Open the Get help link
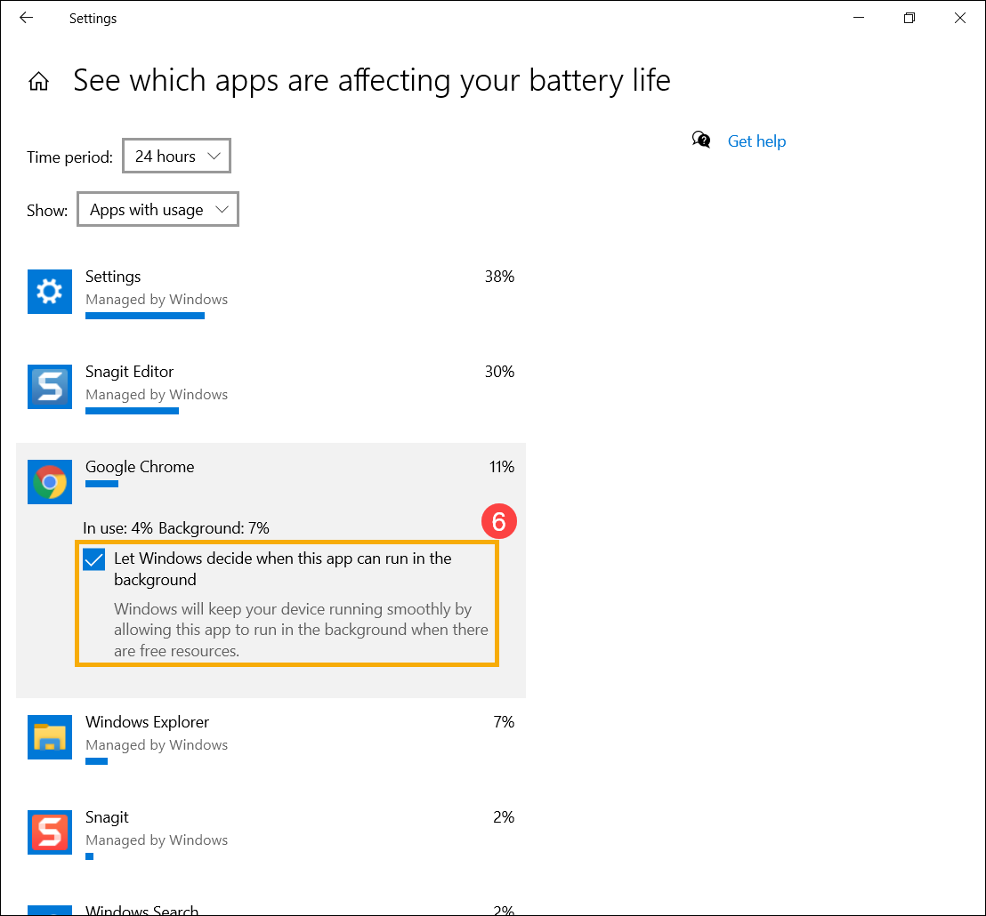The height and width of the screenshot is (916, 986). pyautogui.click(x=756, y=141)
